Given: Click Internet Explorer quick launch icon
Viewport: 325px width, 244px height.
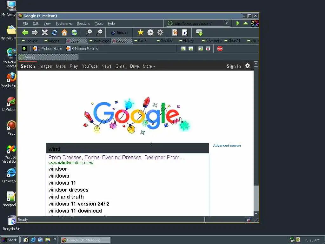Looking at the screenshot, I should tap(33, 240).
